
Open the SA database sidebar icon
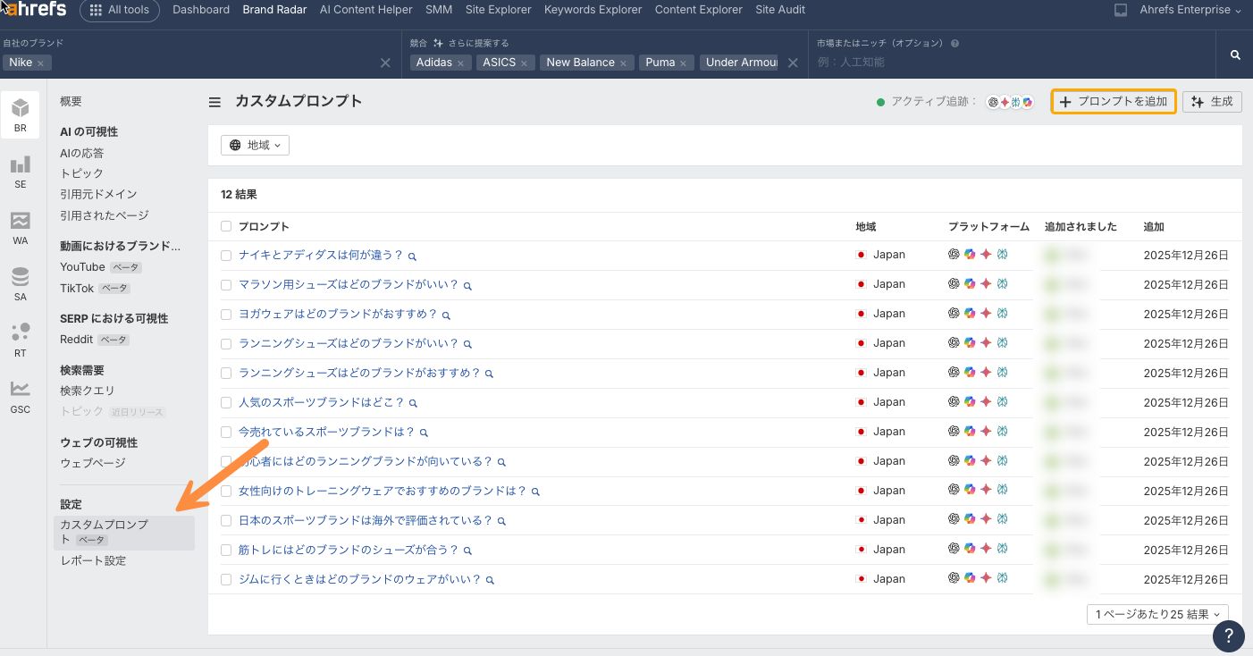coord(20,283)
